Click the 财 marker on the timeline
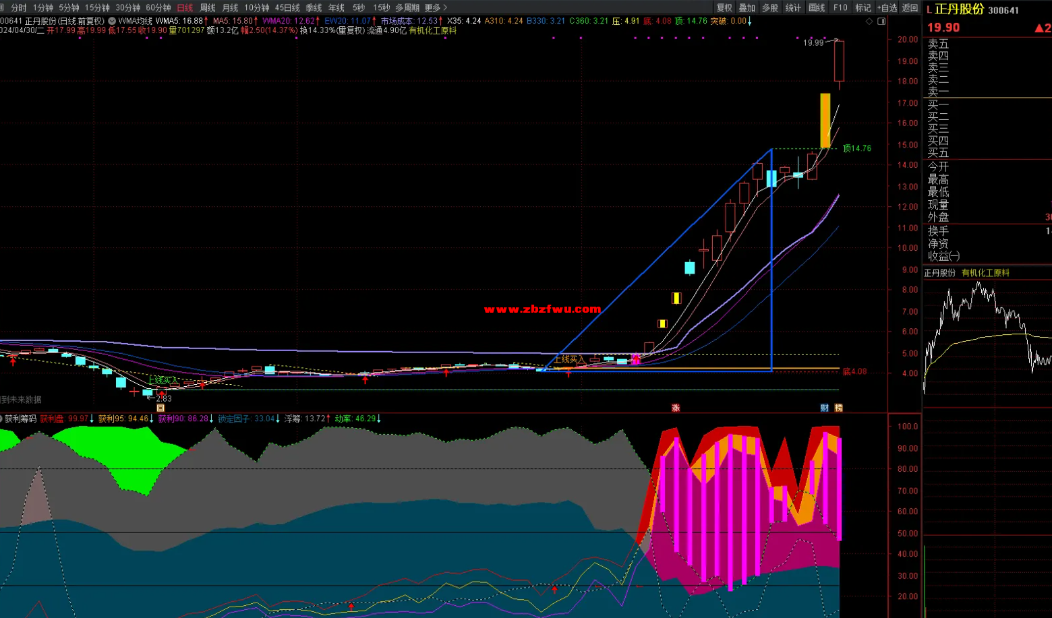The height and width of the screenshot is (618, 1052). click(x=824, y=408)
